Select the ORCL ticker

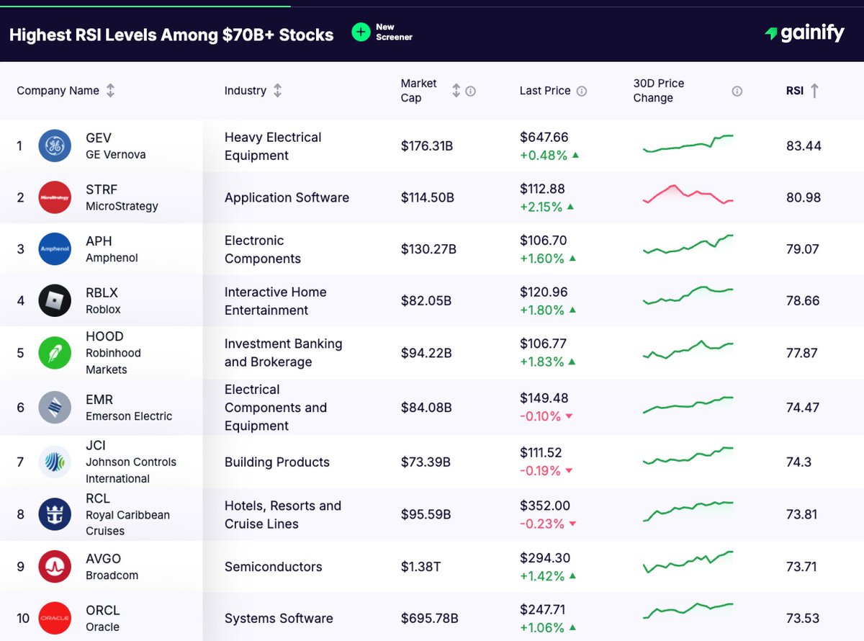(103, 610)
